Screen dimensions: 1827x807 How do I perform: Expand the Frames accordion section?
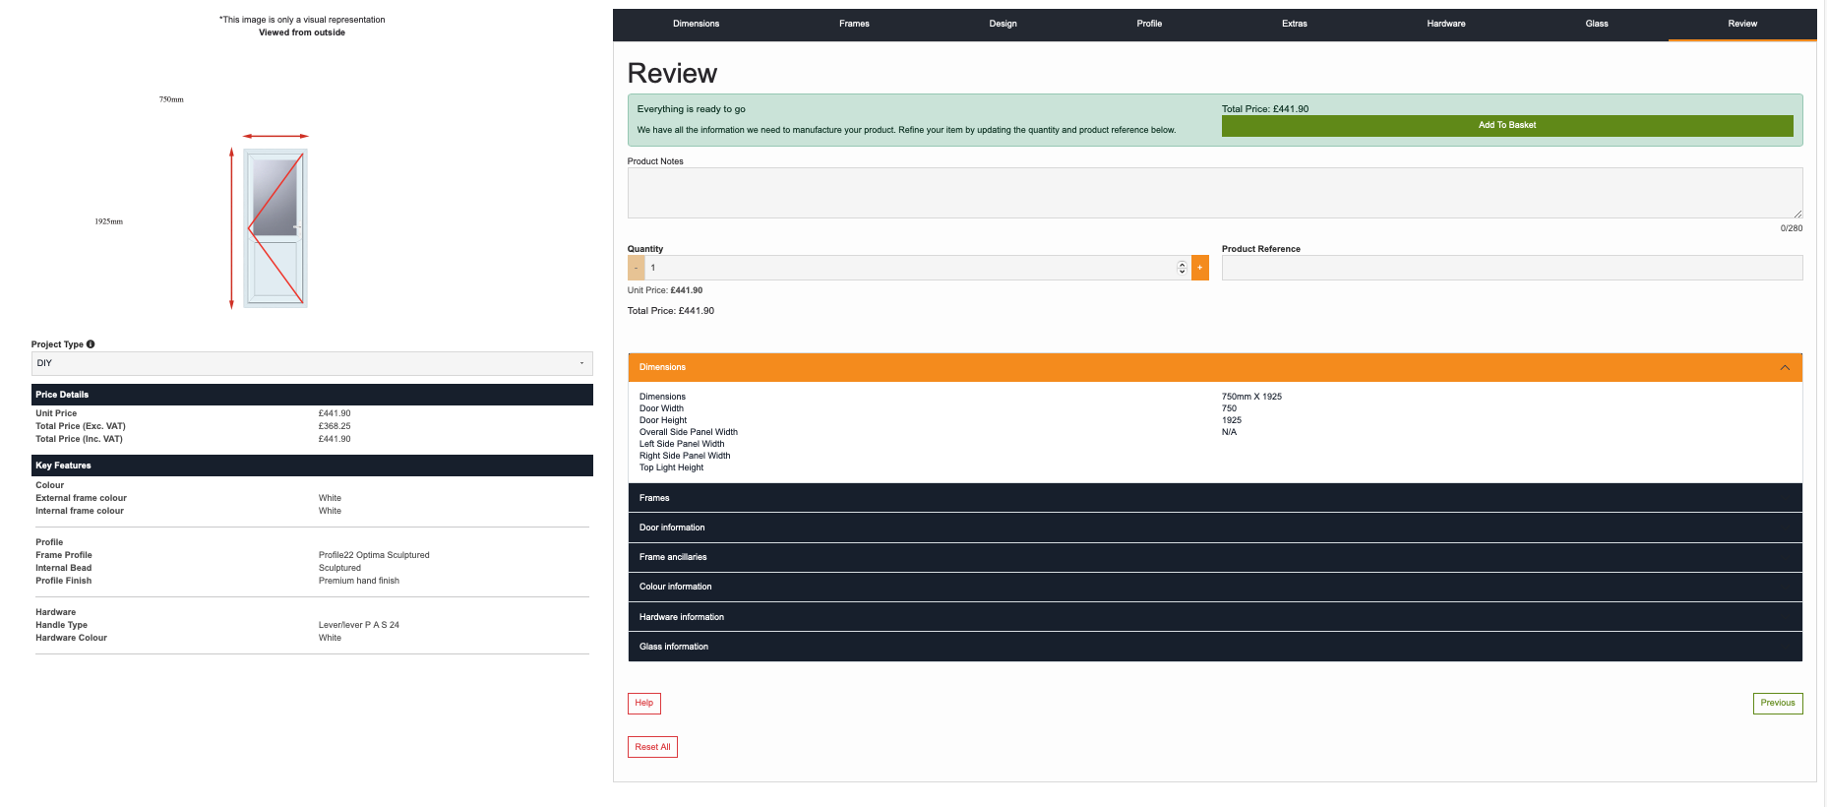tap(1214, 498)
